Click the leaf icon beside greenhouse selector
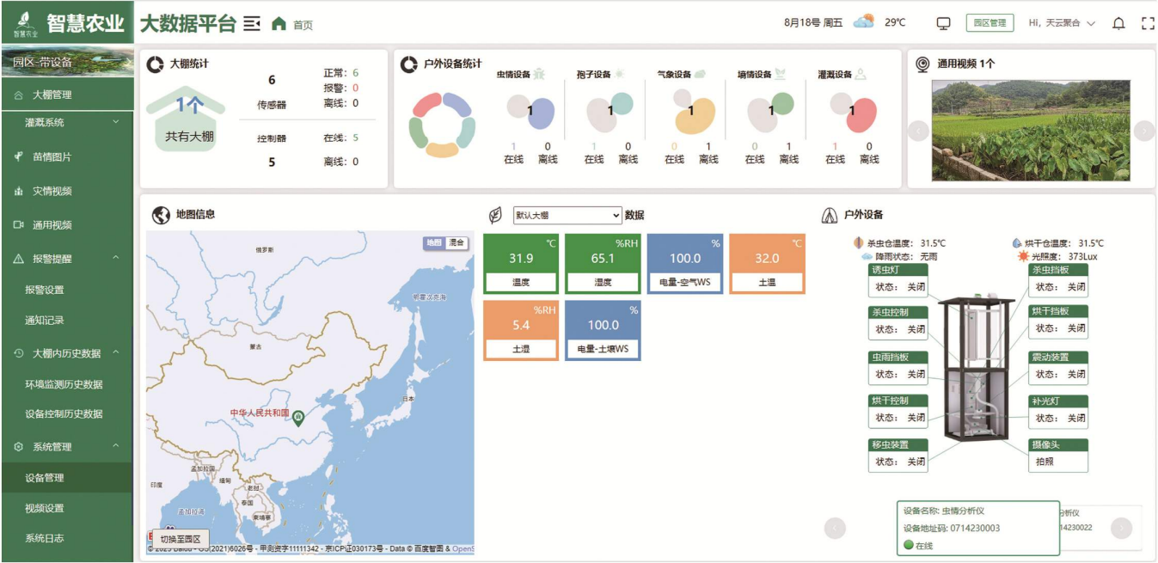The image size is (1158, 563). coord(495,215)
